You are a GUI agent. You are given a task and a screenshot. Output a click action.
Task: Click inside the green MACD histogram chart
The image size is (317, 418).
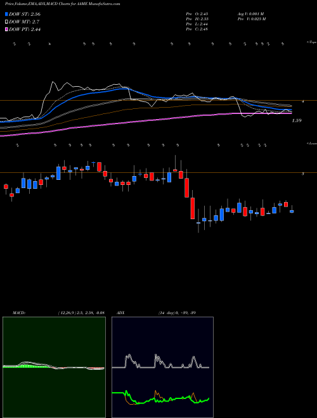[x=54, y=367]
